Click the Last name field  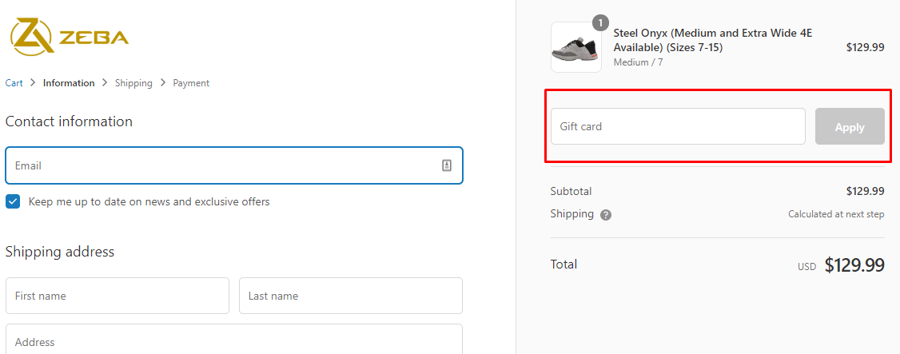tap(350, 296)
